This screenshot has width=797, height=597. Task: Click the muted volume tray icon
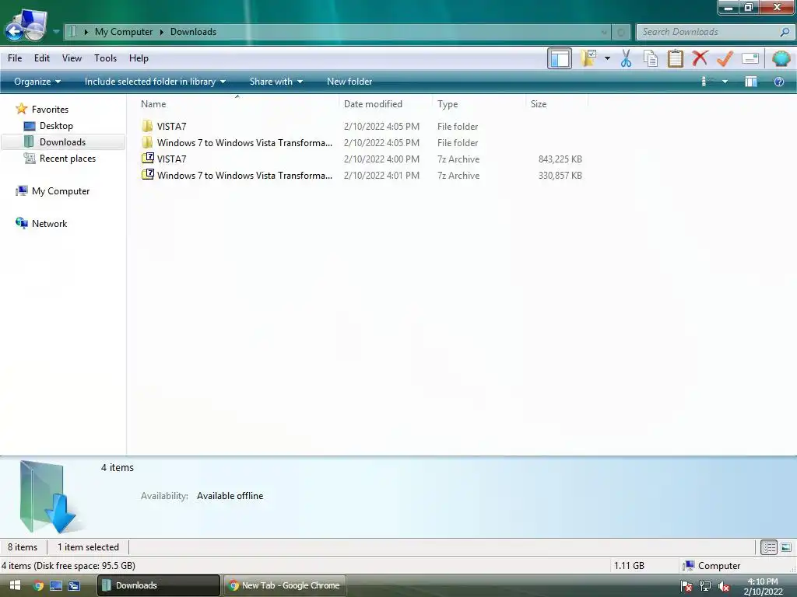click(723, 586)
